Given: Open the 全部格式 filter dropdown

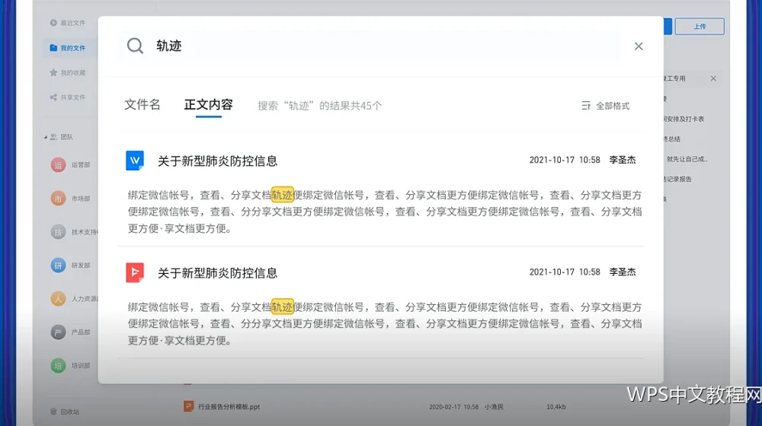Looking at the screenshot, I should 606,106.
